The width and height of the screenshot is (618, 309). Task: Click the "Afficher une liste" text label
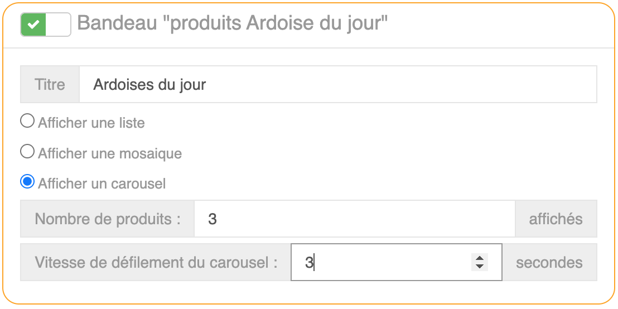pos(91,123)
